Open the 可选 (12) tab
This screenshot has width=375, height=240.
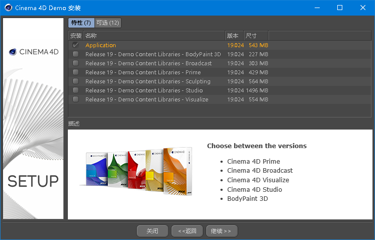(x=108, y=23)
